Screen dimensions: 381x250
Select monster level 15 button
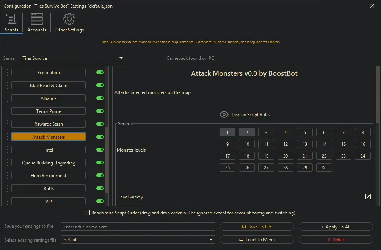[343, 144]
